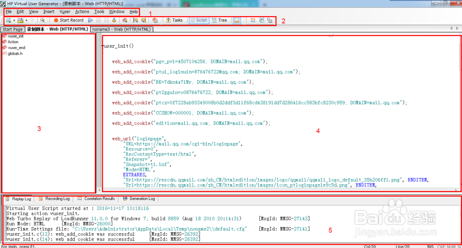Click the Correlation Results tab icon
This screenshot has width=462, height=248.
click(x=79, y=198)
